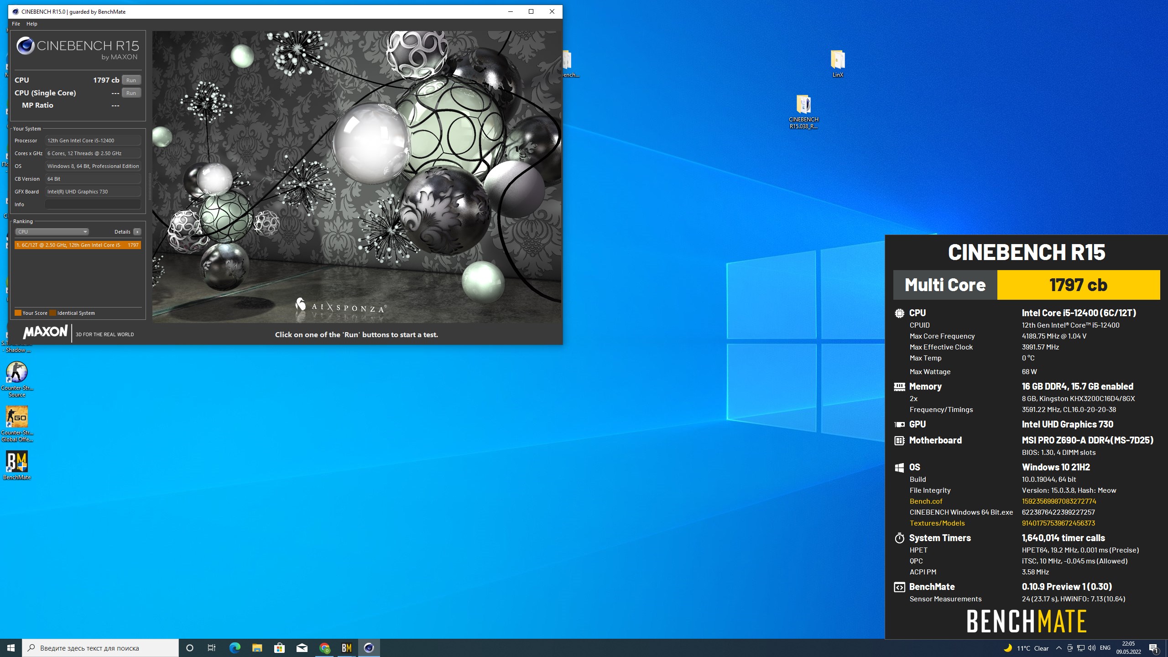The height and width of the screenshot is (657, 1168).
Task: Expand Ranking Details with the arrow button
Action: tap(137, 232)
